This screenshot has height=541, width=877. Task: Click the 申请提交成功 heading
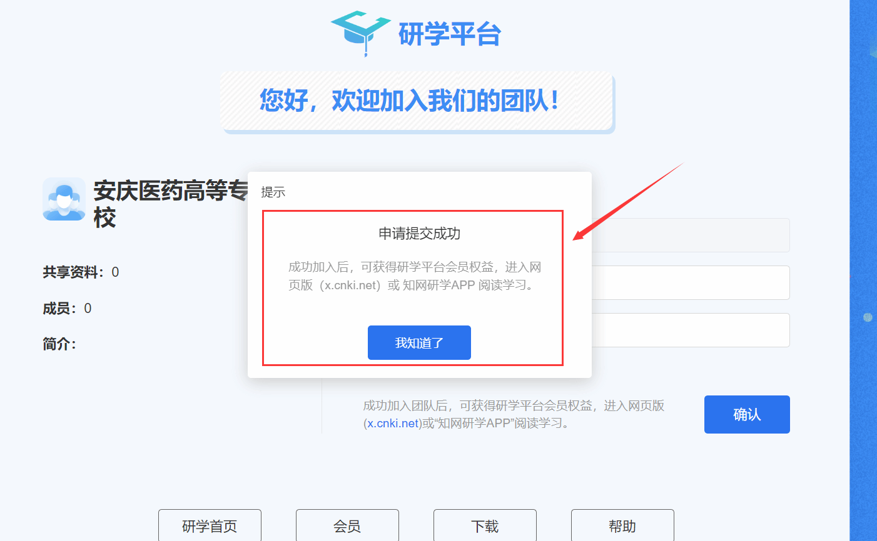click(420, 234)
